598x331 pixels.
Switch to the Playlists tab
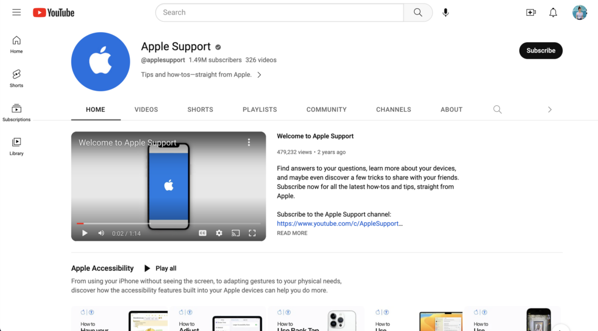point(260,109)
